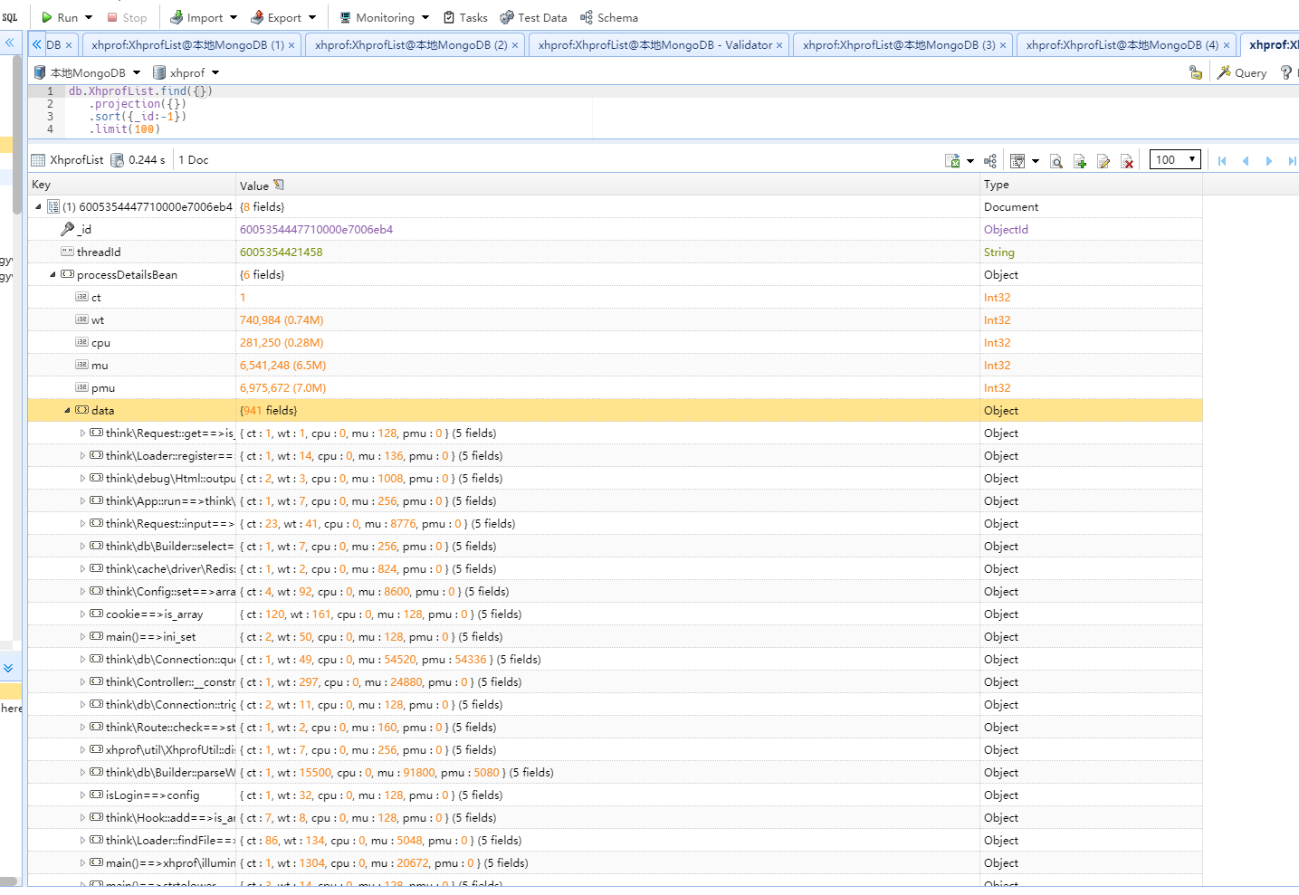Click the Value column sort icon
The height and width of the screenshot is (895, 1299).
click(279, 185)
